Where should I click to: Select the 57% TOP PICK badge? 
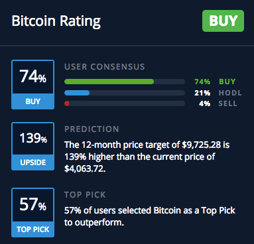pyautogui.click(x=32, y=212)
